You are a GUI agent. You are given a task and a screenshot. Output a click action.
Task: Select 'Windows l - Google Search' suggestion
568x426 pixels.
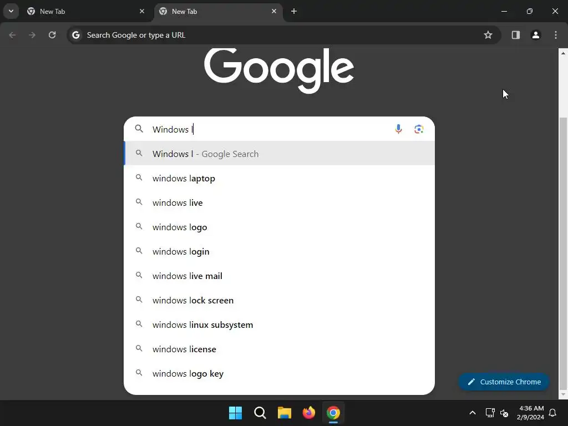pos(279,154)
